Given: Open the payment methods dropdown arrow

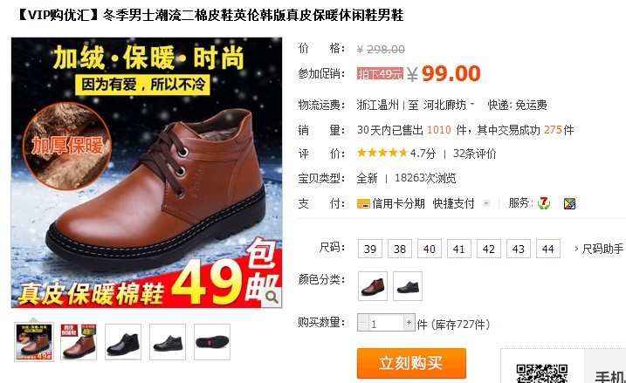Looking at the screenshot, I should (486, 203).
